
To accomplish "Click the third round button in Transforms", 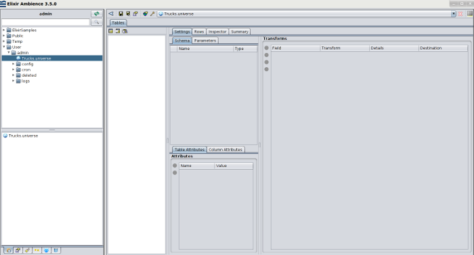I will tap(266, 62).
